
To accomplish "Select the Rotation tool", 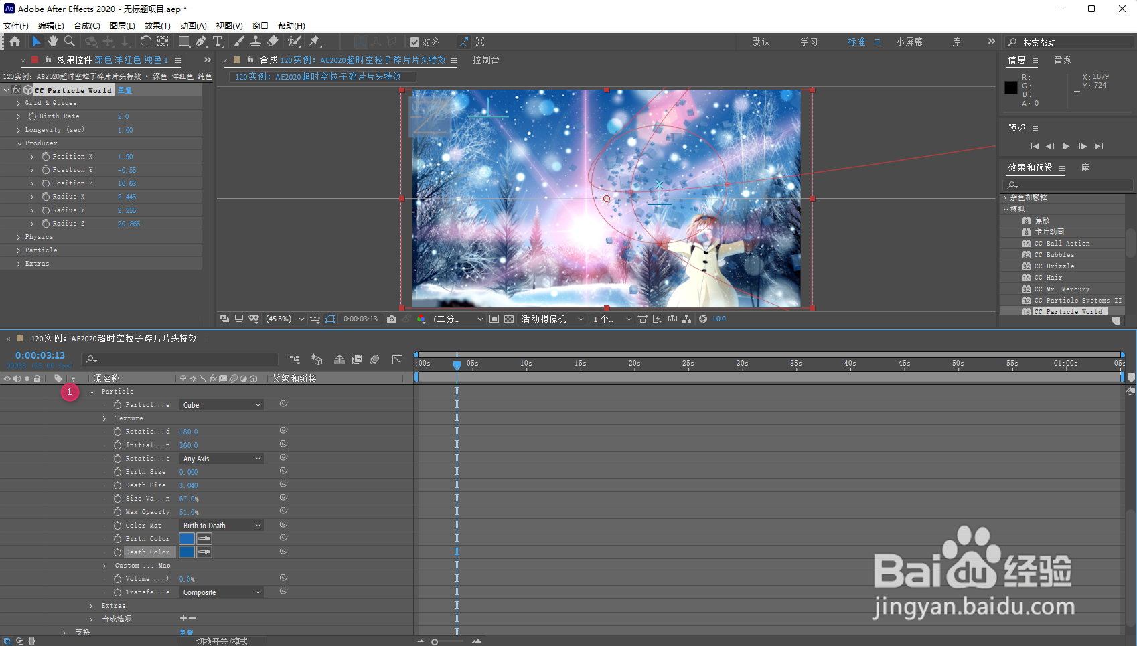I will (x=145, y=42).
